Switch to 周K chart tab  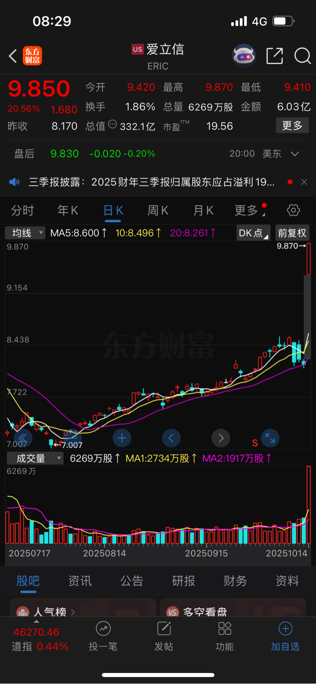pos(158,210)
